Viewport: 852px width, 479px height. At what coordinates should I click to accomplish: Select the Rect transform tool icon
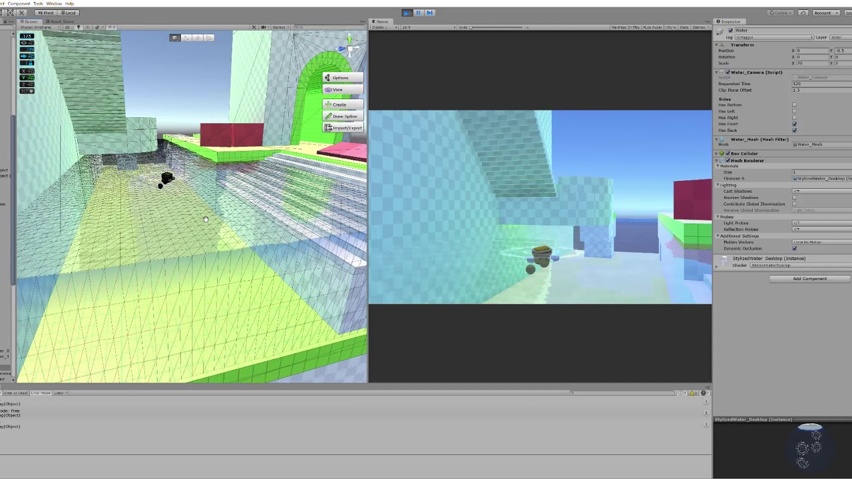(x=10, y=13)
